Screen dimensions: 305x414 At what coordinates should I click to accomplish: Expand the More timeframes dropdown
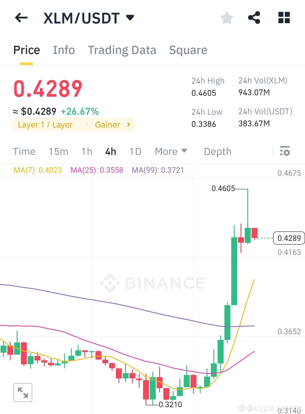(170, 151)
